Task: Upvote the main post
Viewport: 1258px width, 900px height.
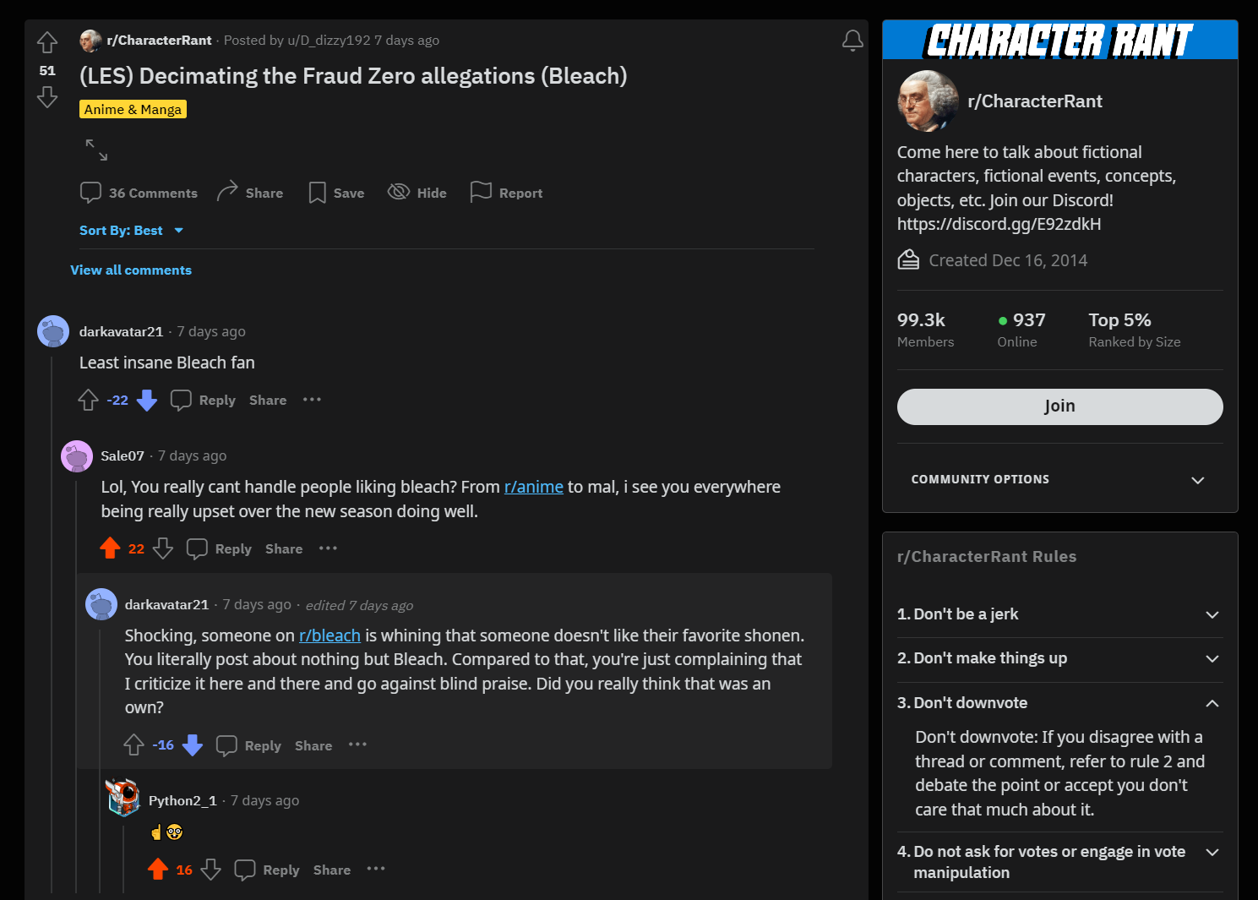Action: pyautogui.click(x=47, y=42)
